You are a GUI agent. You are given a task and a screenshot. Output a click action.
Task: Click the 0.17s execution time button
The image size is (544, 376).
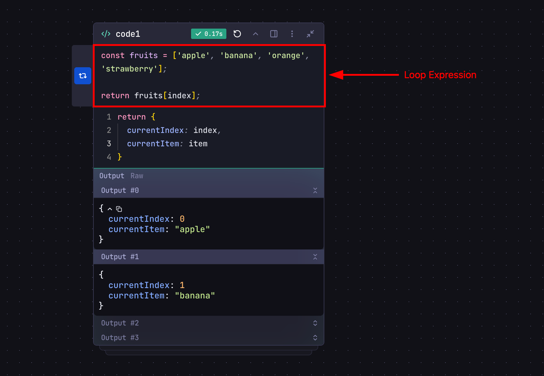click(x=209, y=34)
